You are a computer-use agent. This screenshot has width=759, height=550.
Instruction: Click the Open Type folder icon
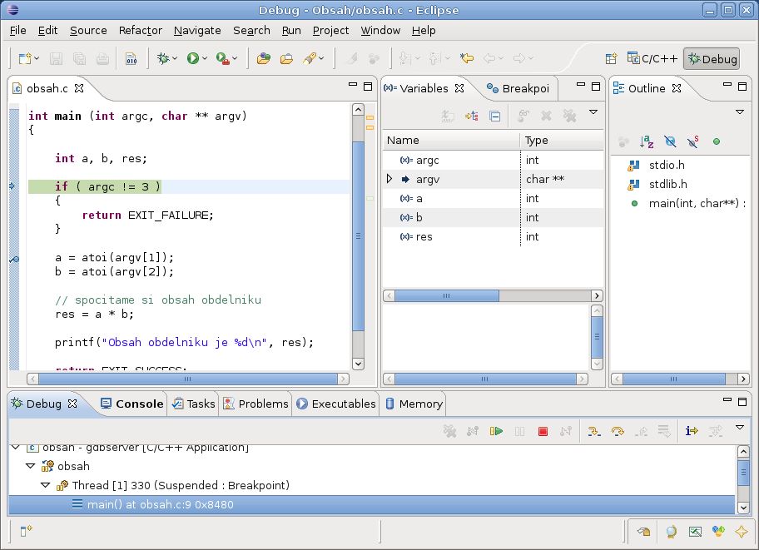(263, 58)
